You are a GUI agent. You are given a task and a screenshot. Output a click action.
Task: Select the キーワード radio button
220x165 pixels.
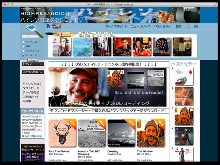23,55
